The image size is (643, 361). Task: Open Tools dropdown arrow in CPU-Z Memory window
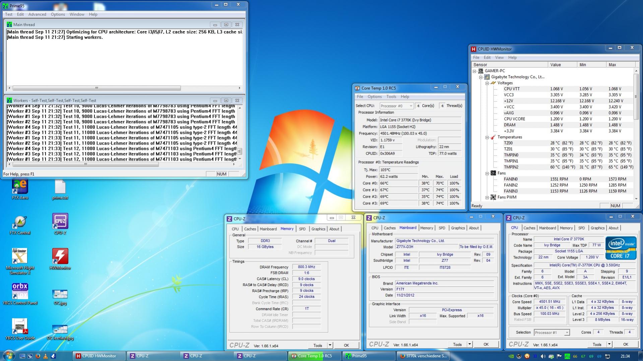(330, 345)
